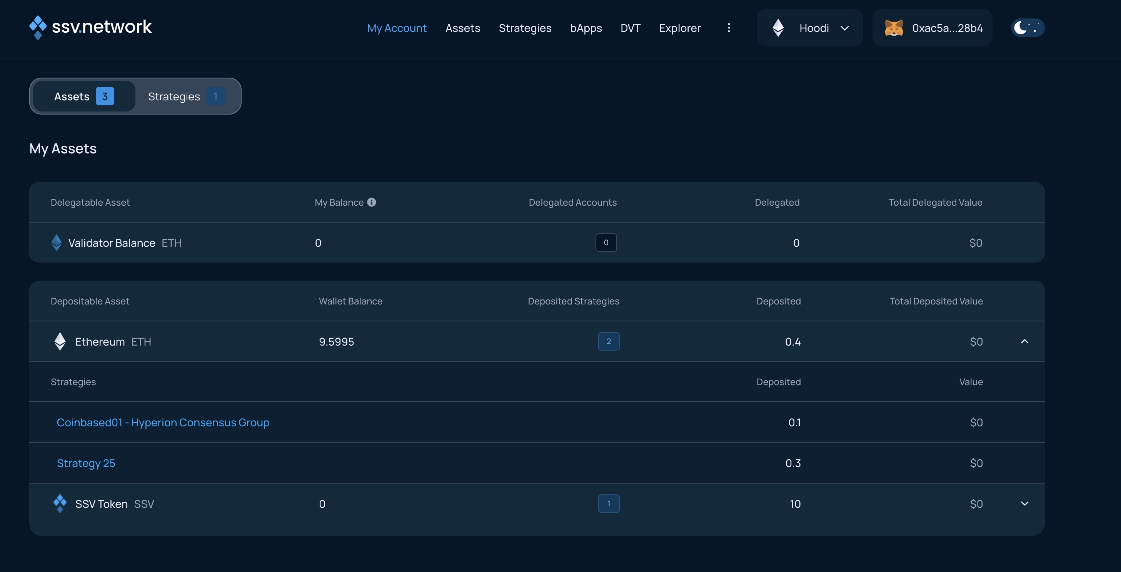Click the My Assets heading
Screen dimensions: 1121x572
point(63,148)
